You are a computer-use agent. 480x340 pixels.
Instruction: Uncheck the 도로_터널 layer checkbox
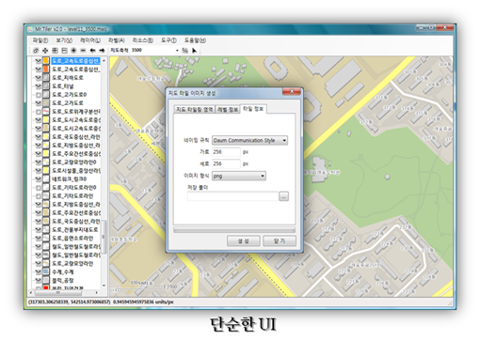[39, 85]
